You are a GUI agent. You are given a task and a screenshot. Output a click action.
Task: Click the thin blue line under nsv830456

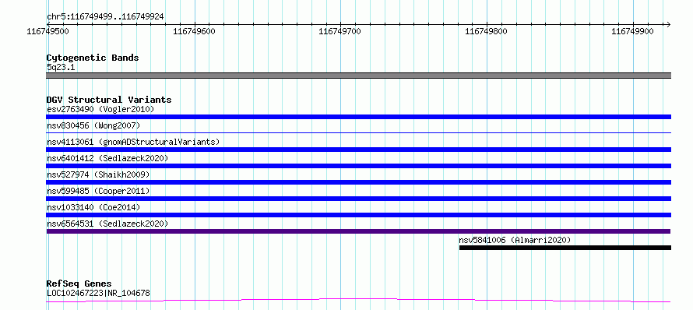click(x=358, y=132)
